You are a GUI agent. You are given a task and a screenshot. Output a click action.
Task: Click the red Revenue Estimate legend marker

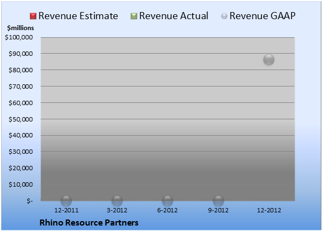[x=33, y=16]
